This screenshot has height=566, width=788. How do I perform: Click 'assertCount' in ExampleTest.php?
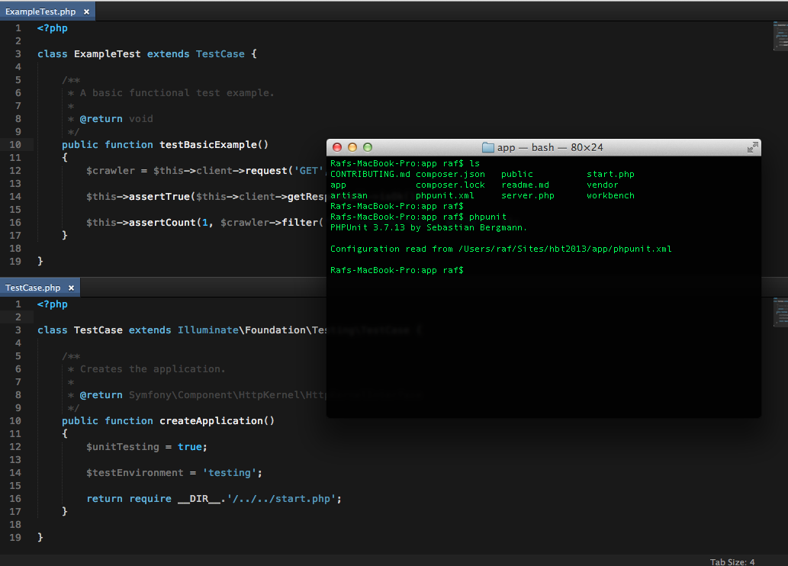[x=162, y=223]
